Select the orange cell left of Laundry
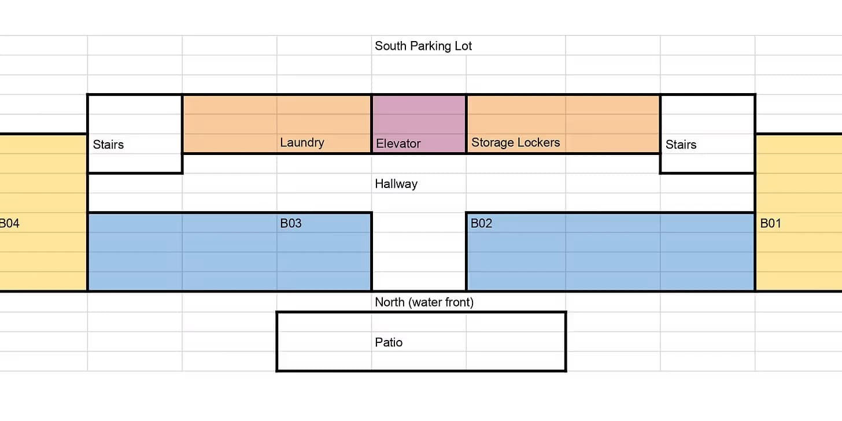The image size is (842, 421). [230, 143]
